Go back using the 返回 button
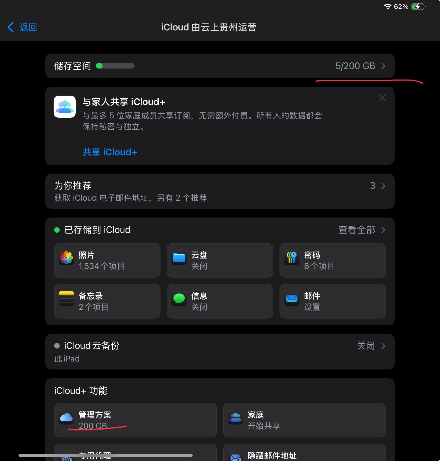This screenshot has width=440, height=461. point(22,27)
